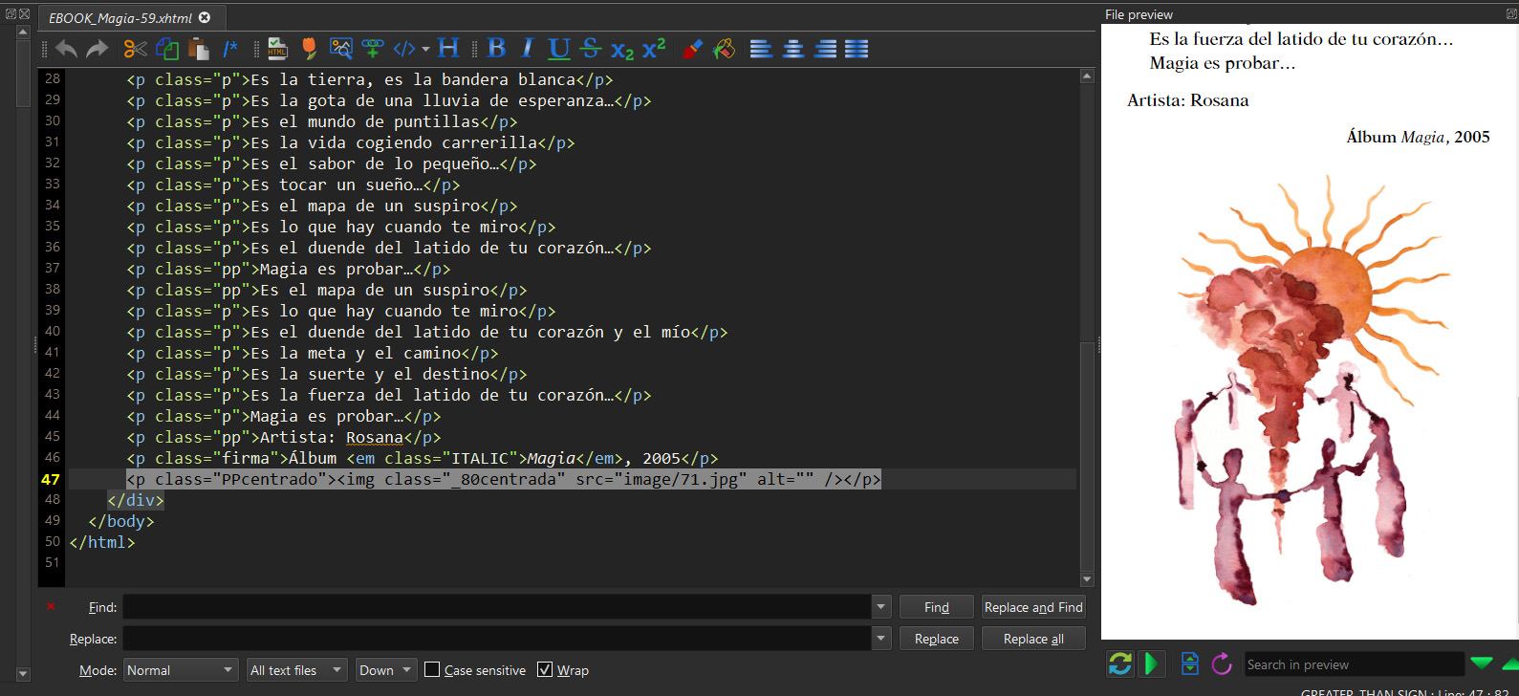
Task: Close the search panel with the red X
Action: click(51, 606)
